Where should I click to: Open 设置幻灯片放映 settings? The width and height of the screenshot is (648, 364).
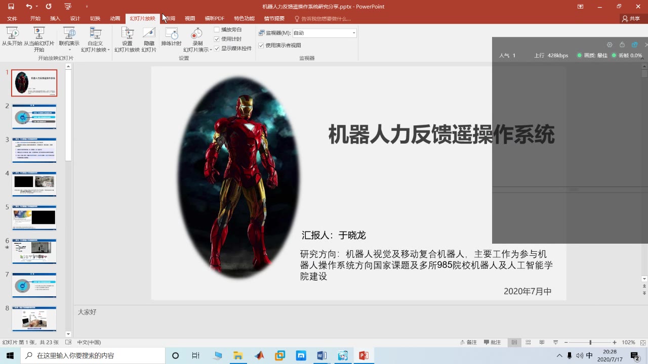[127, 40]
